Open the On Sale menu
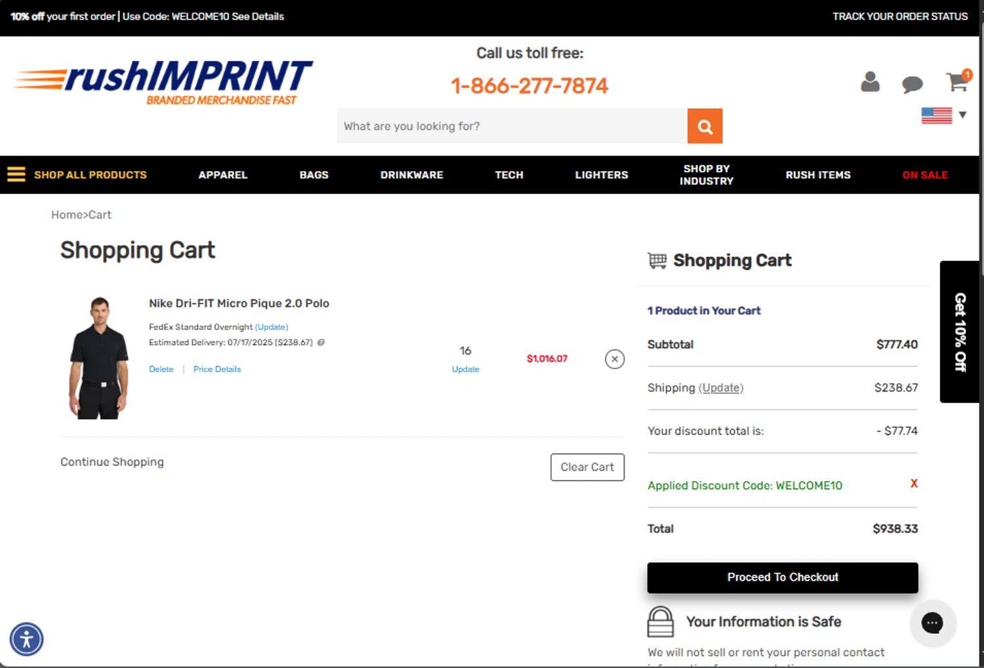984x668 pixels. (x=925, y=175)
